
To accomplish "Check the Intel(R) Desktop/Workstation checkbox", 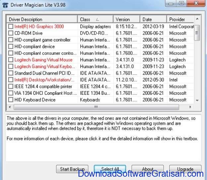I will (11, 80).
